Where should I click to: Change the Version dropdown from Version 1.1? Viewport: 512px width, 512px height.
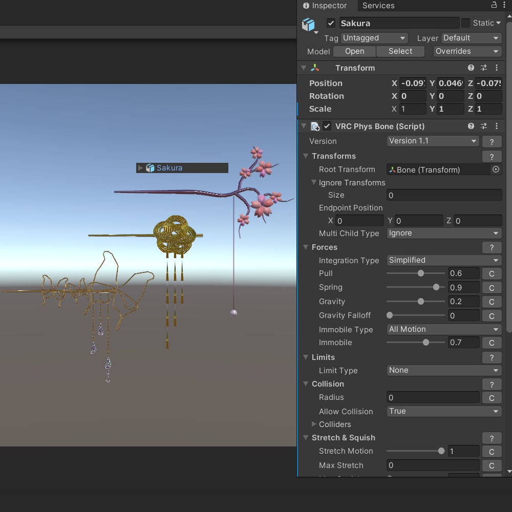(x=432, y=141)
